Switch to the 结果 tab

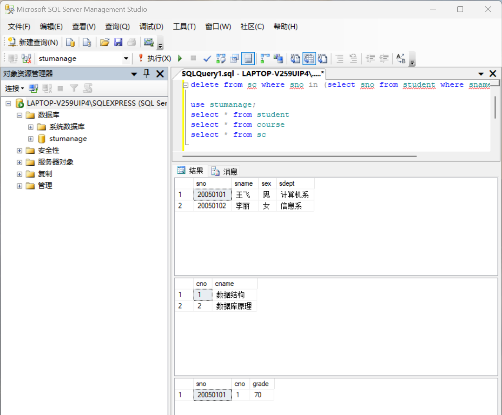tap(191, 171)
